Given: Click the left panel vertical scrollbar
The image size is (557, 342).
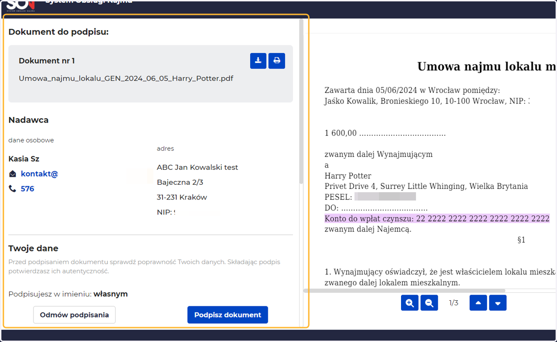Looking at the screenshot, I should click(301, 101).
